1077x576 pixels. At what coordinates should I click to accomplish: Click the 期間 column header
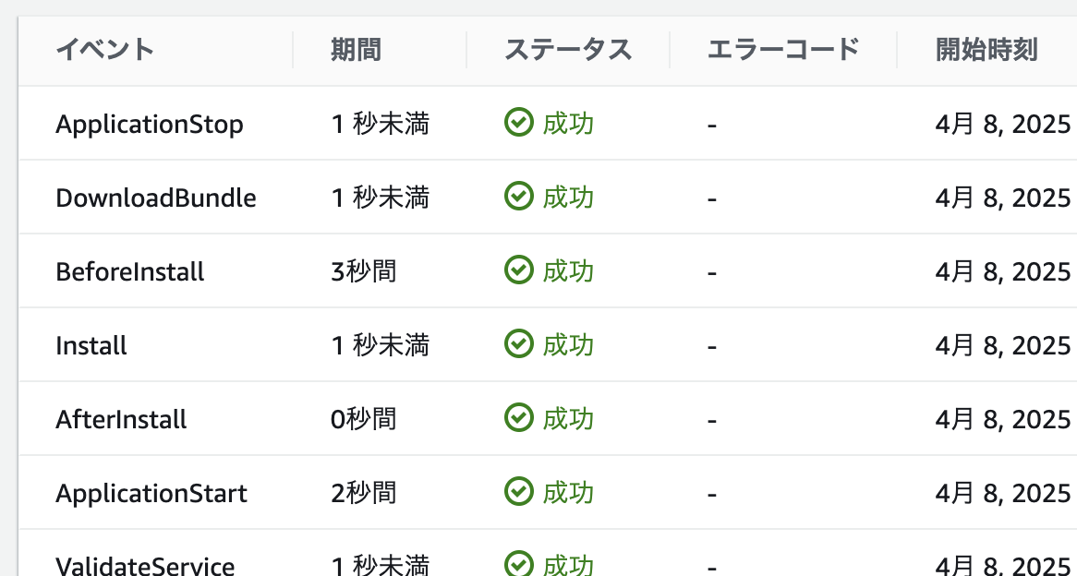tap(356, 50)
